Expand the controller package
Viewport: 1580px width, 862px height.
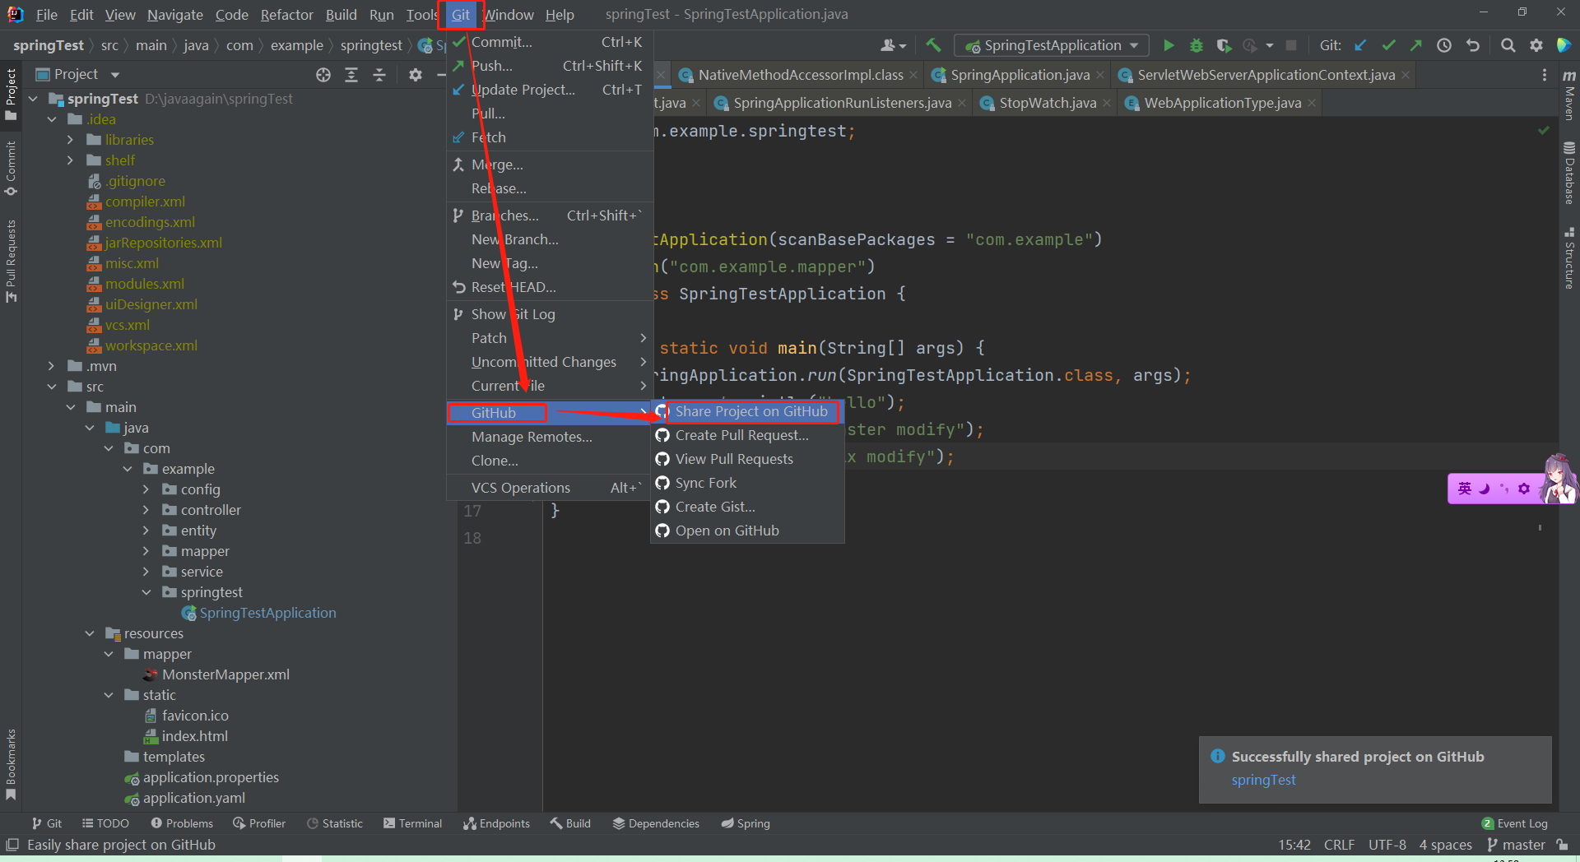click(x=146, y=510)
